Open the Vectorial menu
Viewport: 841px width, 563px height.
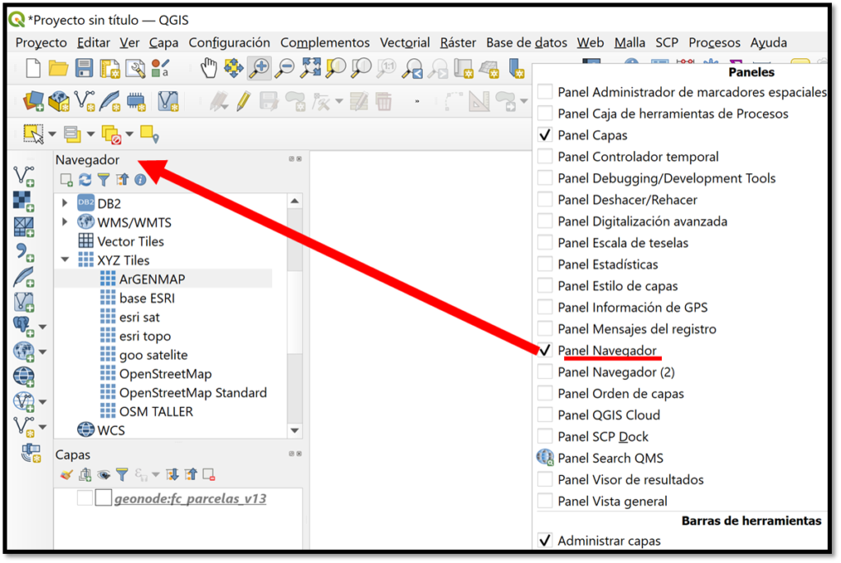coord(405,43)
